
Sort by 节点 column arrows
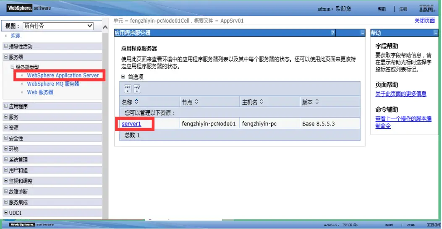tap(196, 102)
